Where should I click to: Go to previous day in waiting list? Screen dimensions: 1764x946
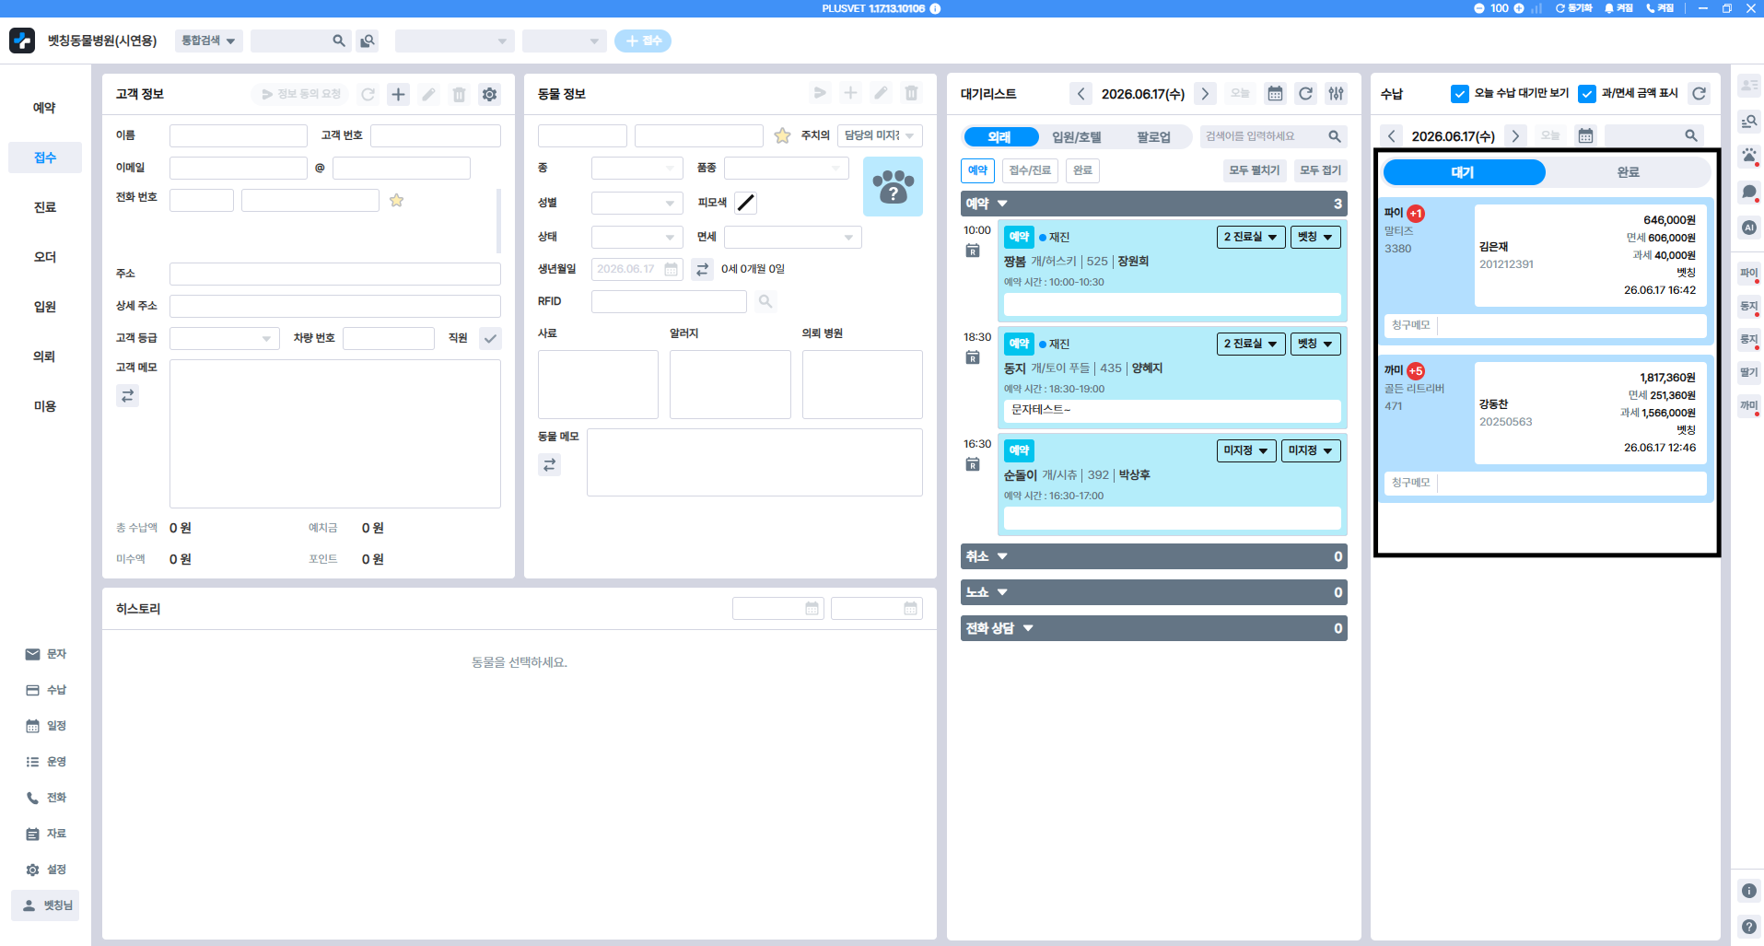(x=1081, y=94)
